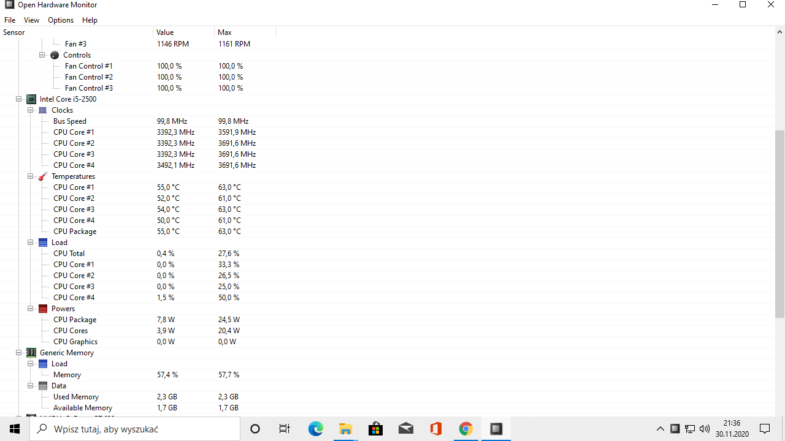The width and height of the screenshot is (785, 441).
Task: Click the Sensor column header
Action: (x=77, y=32)
